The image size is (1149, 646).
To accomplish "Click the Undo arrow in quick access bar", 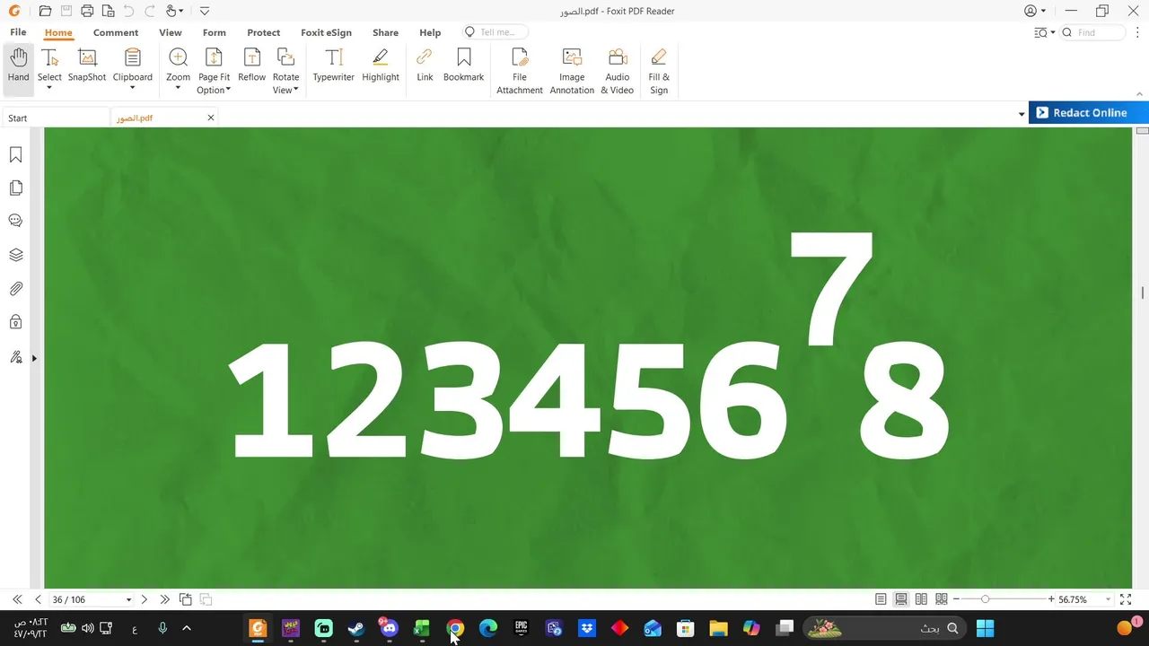I will click(128, 11).
